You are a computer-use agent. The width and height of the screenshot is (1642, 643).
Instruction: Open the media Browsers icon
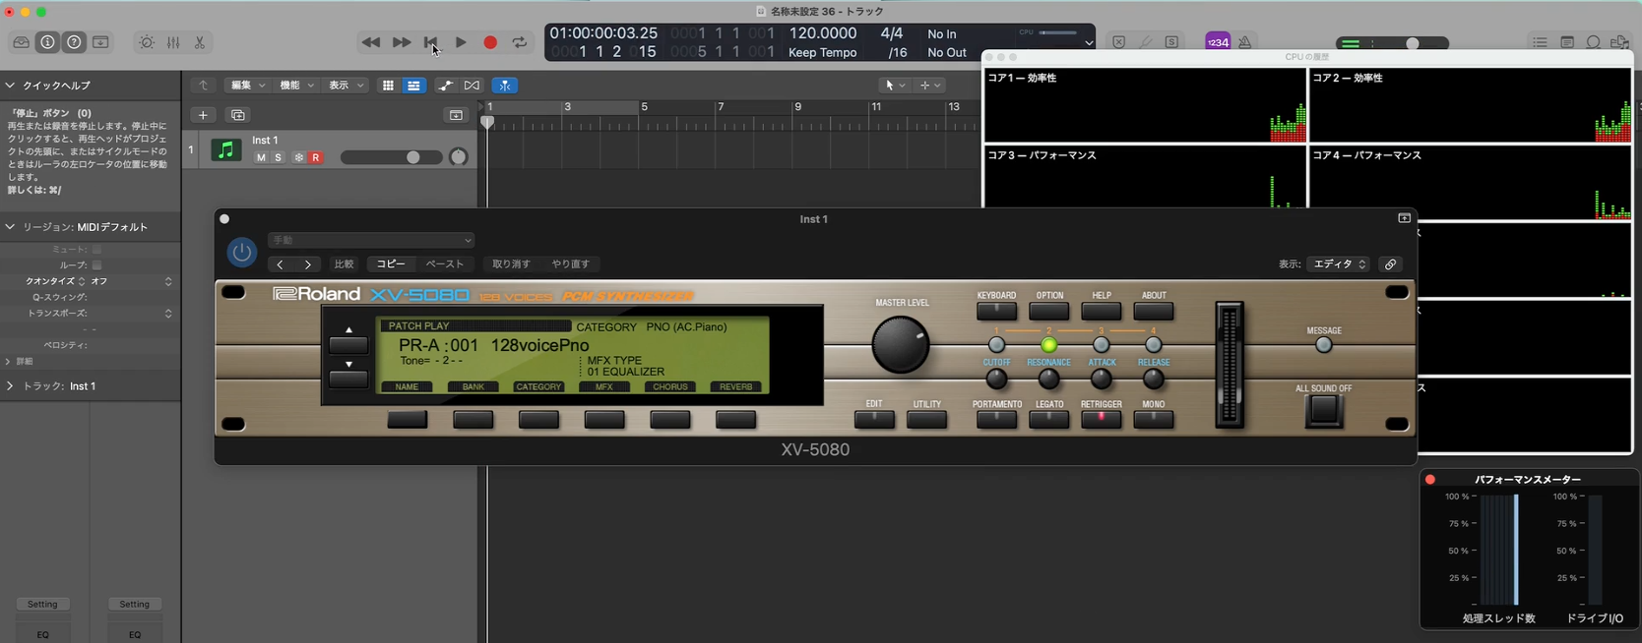point(1619,42)
